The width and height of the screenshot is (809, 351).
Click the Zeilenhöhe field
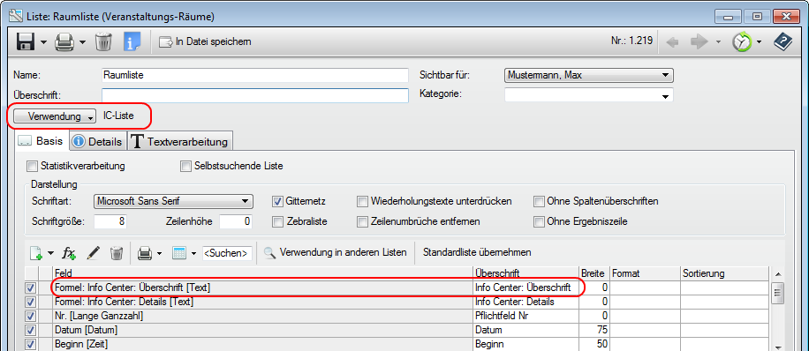tap(236, 221)
